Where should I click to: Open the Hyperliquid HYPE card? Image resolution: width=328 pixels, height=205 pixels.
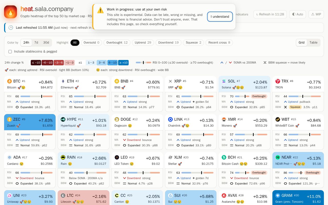pyautogui.click(x=84, y=132)
